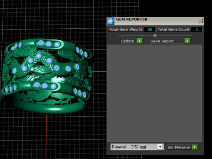Click the Total Gem Count label
Screen dimensions: 212x159
pyautogui.click(x=174, y=30)
